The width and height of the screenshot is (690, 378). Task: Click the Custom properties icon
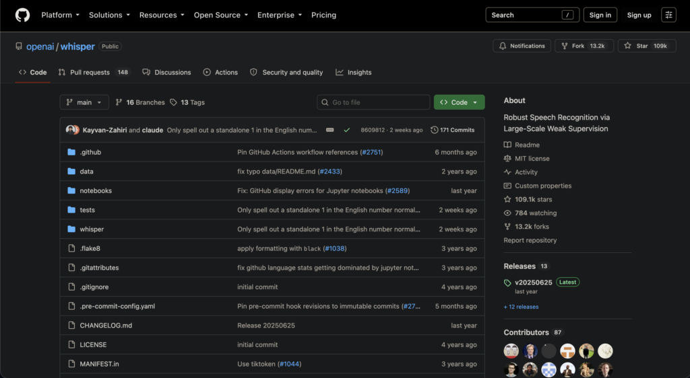pyautogui.click(x=507, y=186)
